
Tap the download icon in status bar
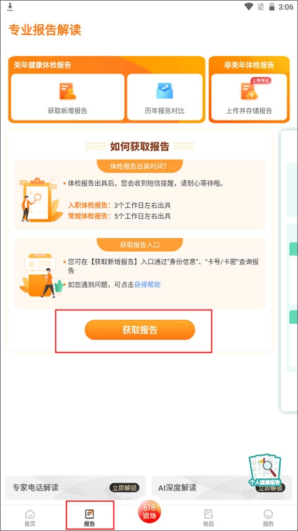click(10, 6)
